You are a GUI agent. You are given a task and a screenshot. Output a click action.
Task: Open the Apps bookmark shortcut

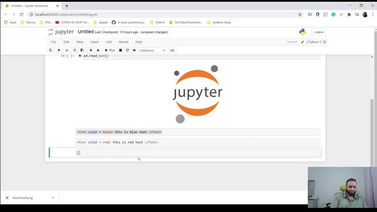coord(11,22)
